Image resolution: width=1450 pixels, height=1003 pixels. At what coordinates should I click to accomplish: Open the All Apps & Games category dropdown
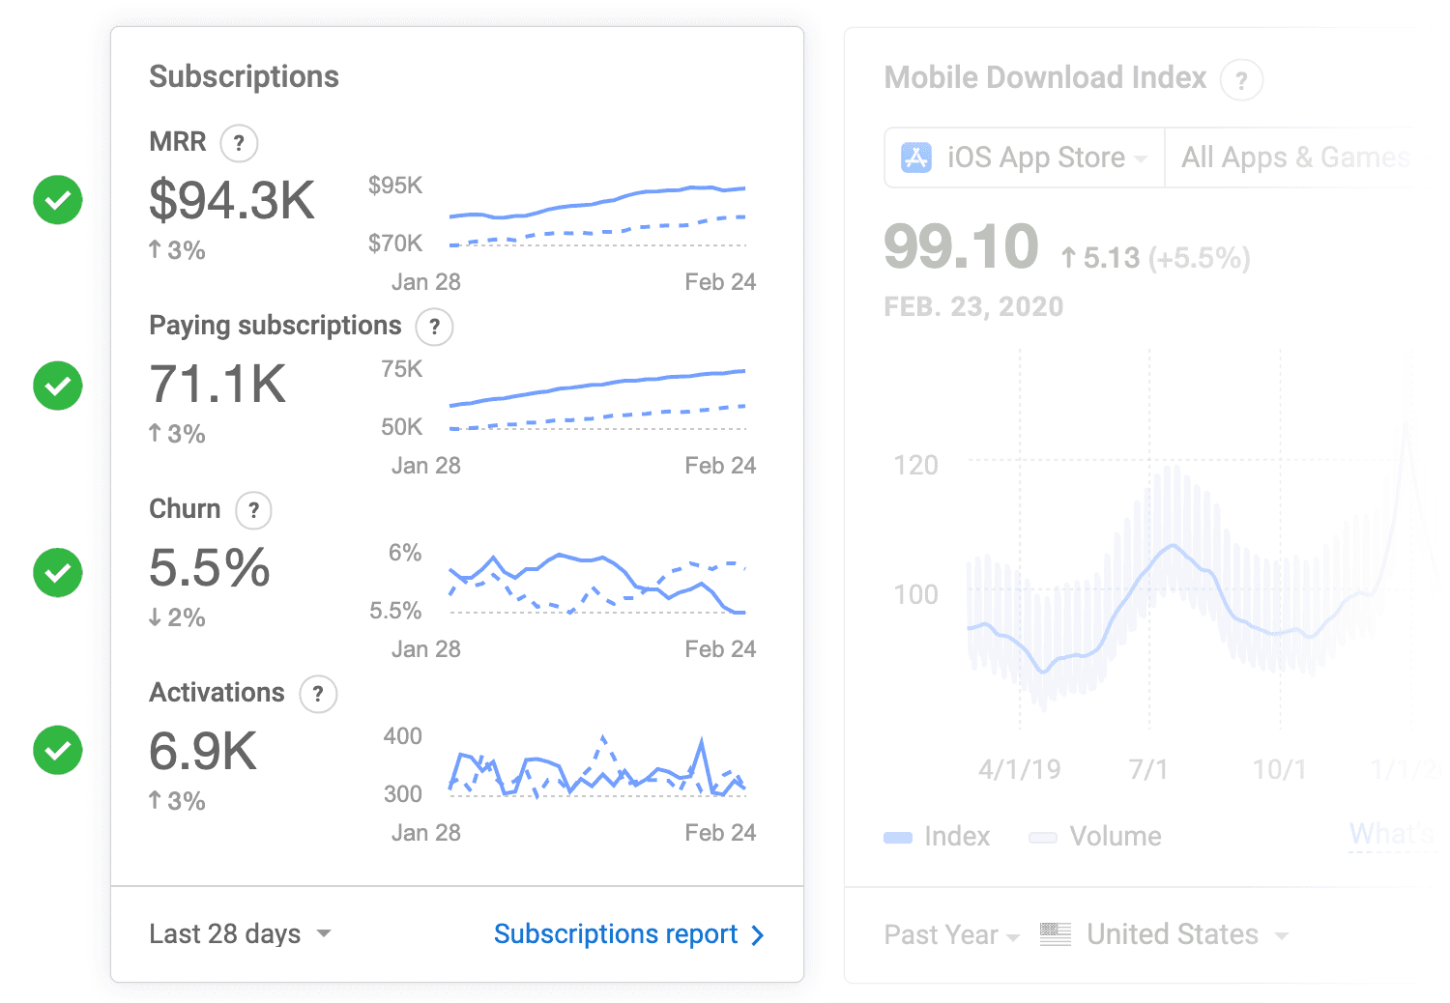(1296, 157)
